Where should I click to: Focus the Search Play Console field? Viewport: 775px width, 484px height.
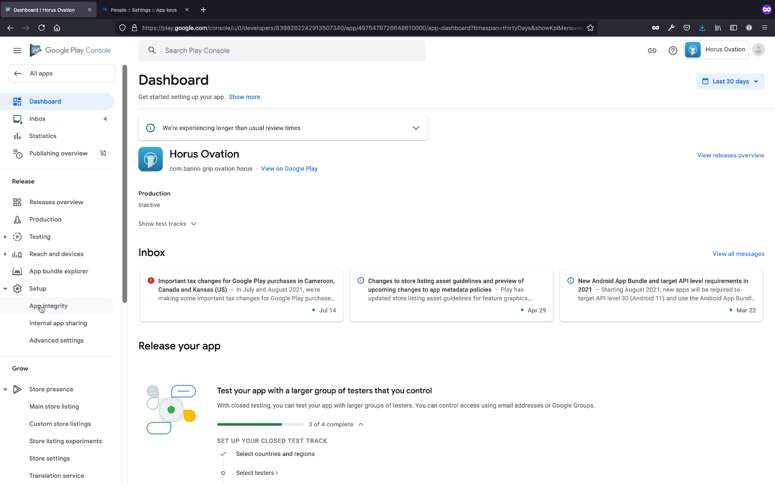[x=282, y=50]
